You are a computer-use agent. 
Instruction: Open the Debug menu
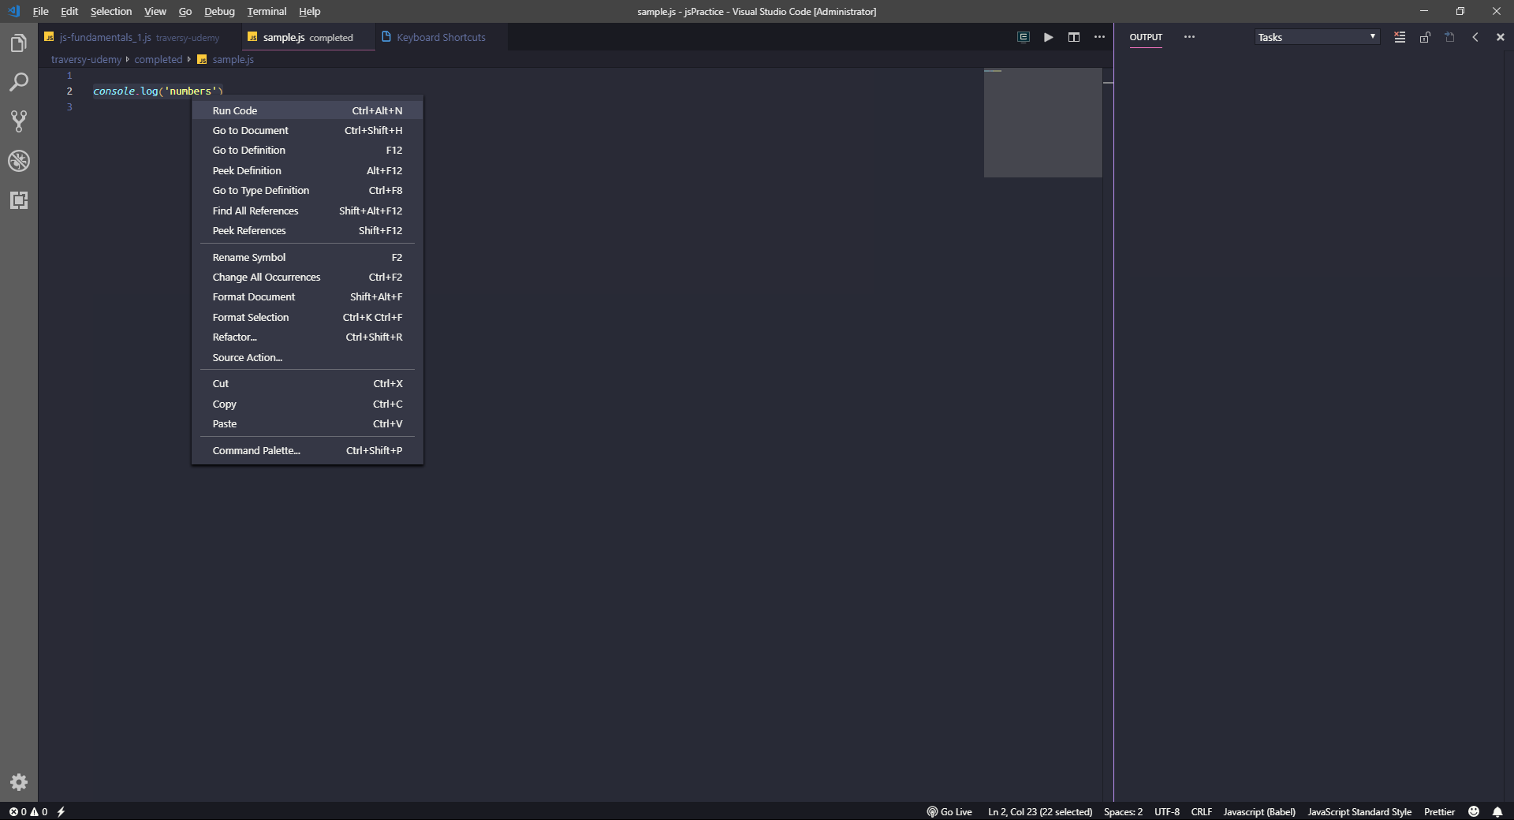click(219, 11)
